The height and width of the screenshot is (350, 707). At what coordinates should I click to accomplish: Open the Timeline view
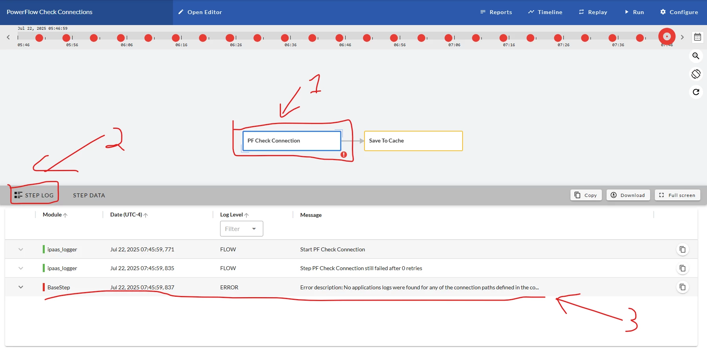(x=545, y=12)
